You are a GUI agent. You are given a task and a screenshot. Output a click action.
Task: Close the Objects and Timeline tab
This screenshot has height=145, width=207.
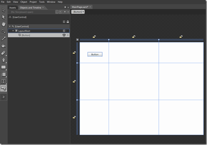pyautogui.click(x=43, y=7)
